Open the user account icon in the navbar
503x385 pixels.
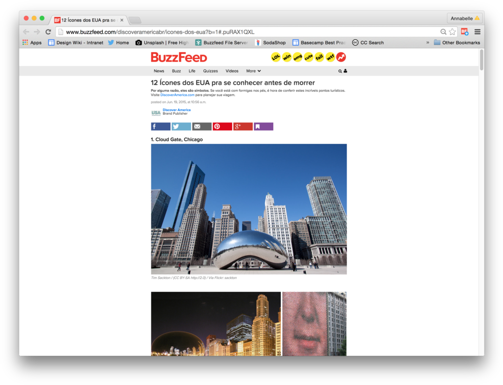pos(345,71)
